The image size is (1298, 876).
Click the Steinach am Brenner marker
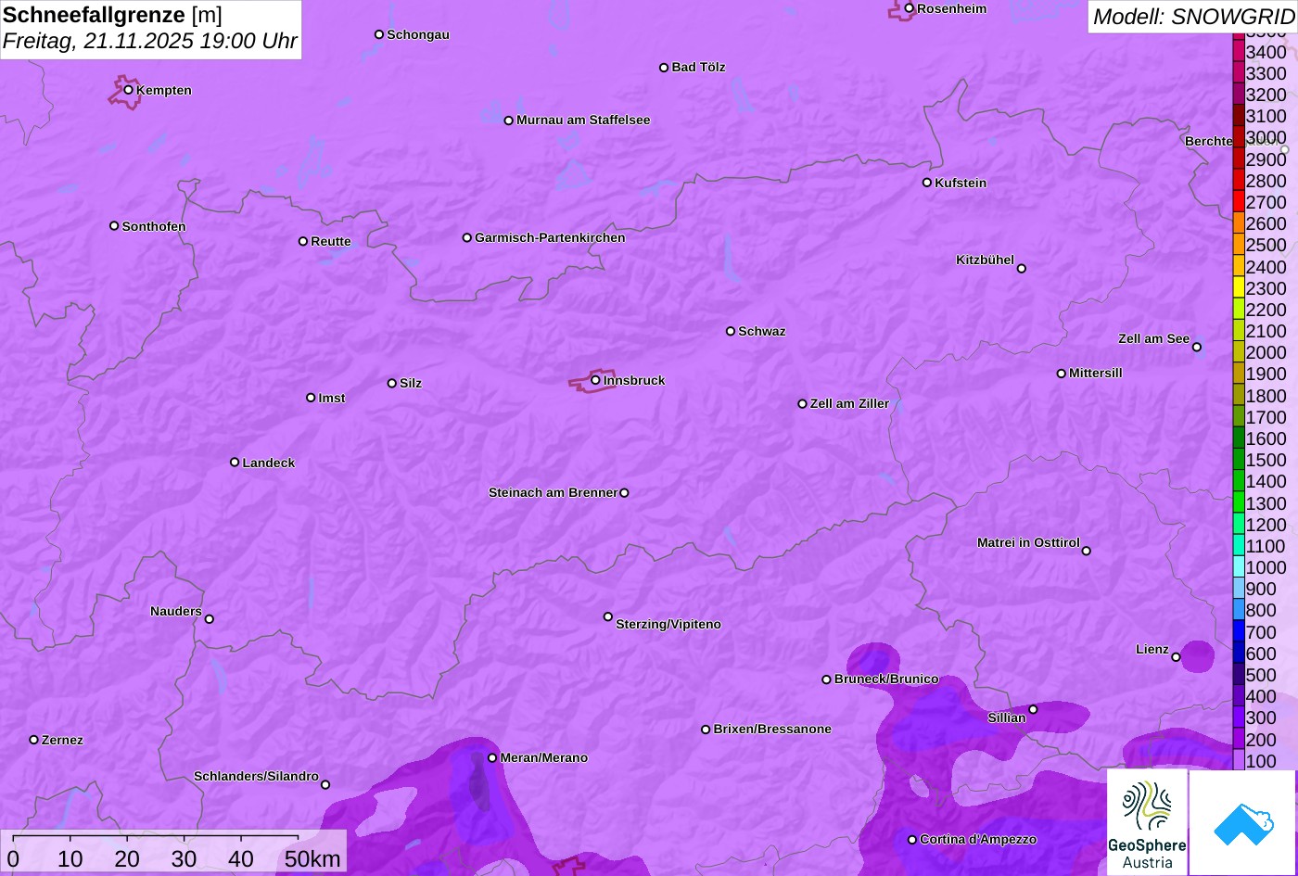624,493
